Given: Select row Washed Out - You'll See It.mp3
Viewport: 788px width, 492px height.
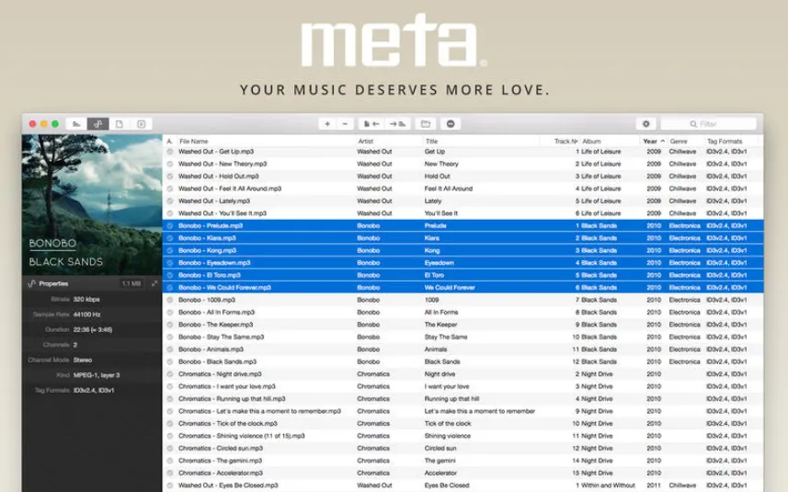Looking at the screenshot, I should point(463,213).
